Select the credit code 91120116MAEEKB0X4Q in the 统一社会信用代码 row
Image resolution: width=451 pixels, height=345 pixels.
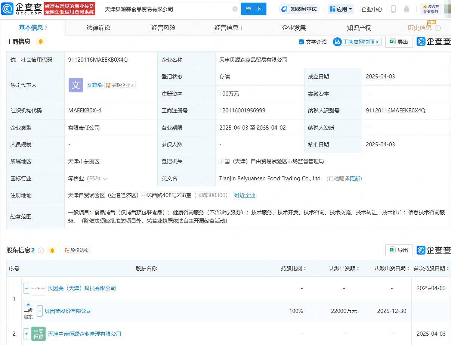point(98,60)
